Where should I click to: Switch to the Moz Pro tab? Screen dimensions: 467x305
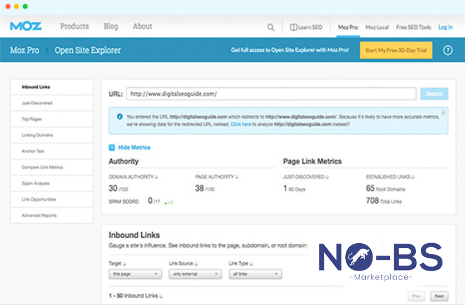coord(348,27)
